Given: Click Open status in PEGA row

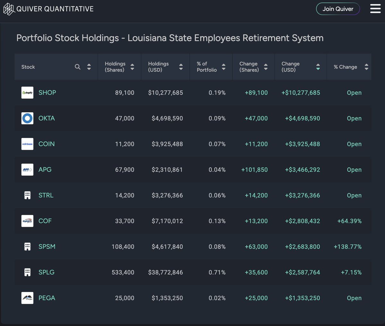Looking at the screenshot, I should (354, 298).
